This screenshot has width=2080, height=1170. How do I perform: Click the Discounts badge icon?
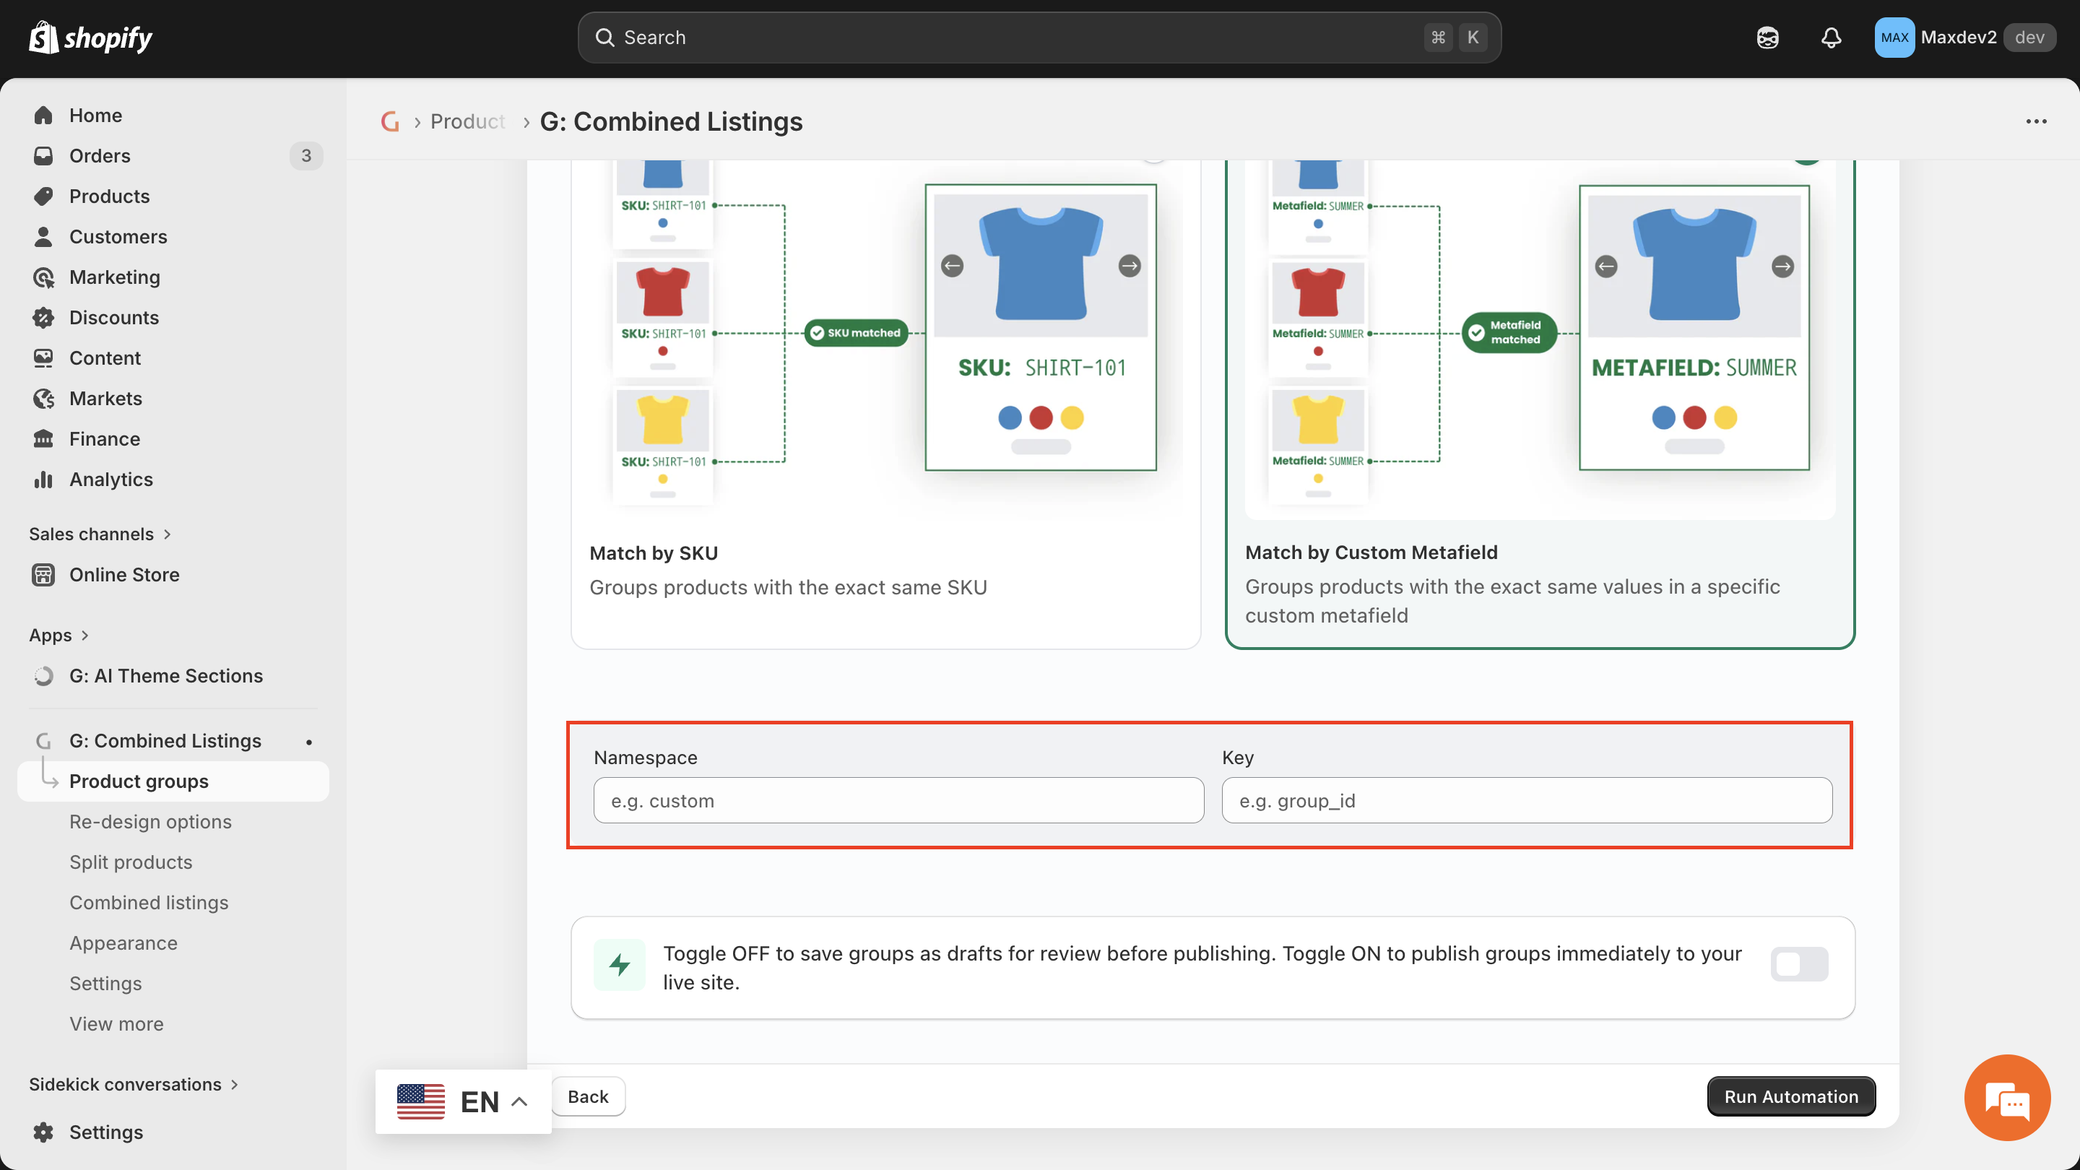click(43, 317)
